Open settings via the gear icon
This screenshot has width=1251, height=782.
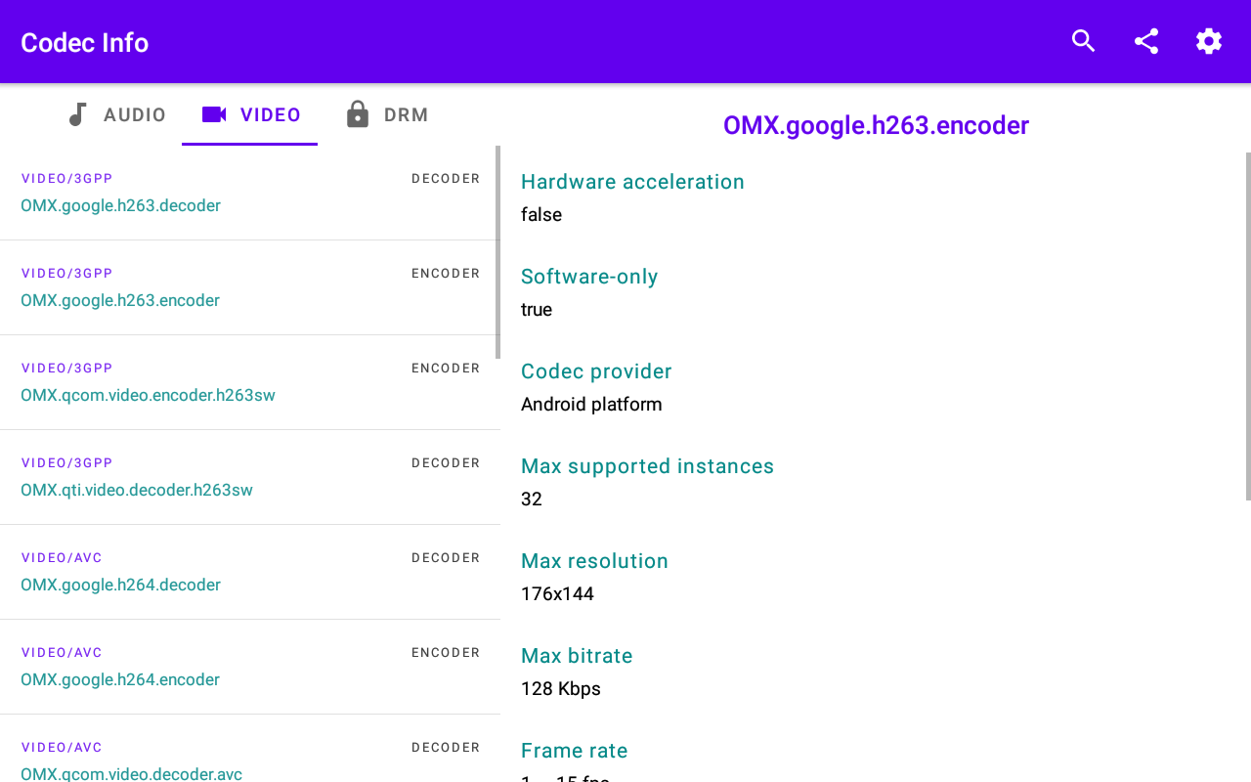pyautogui.click(x=1209, y=41)
